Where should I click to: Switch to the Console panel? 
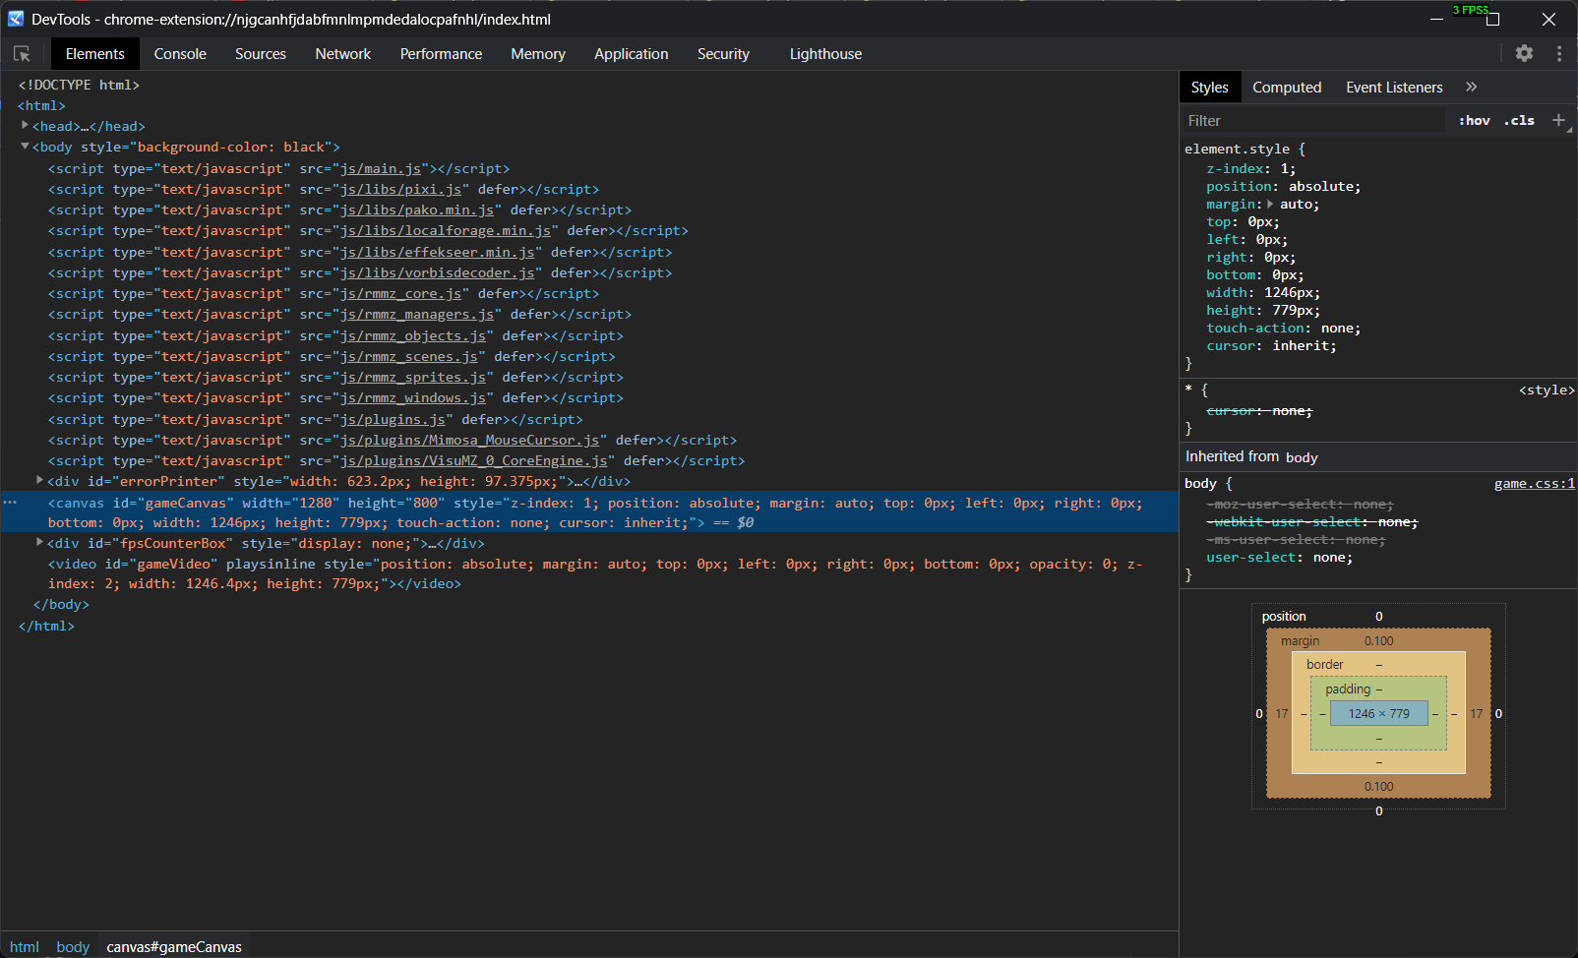coord(180,54)
